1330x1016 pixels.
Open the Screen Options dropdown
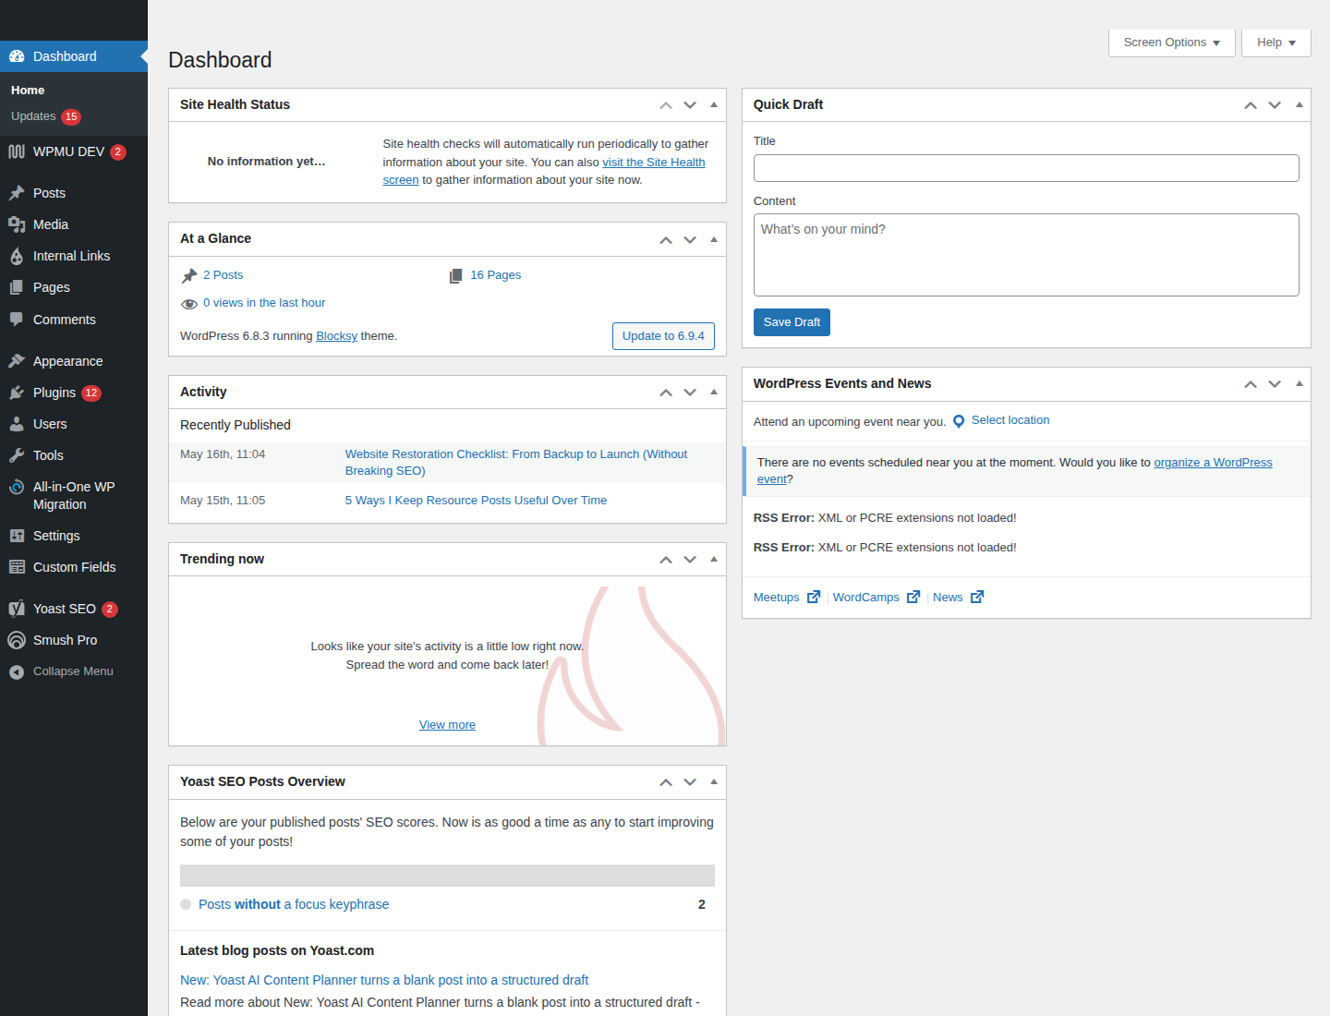pos(1171,42)
